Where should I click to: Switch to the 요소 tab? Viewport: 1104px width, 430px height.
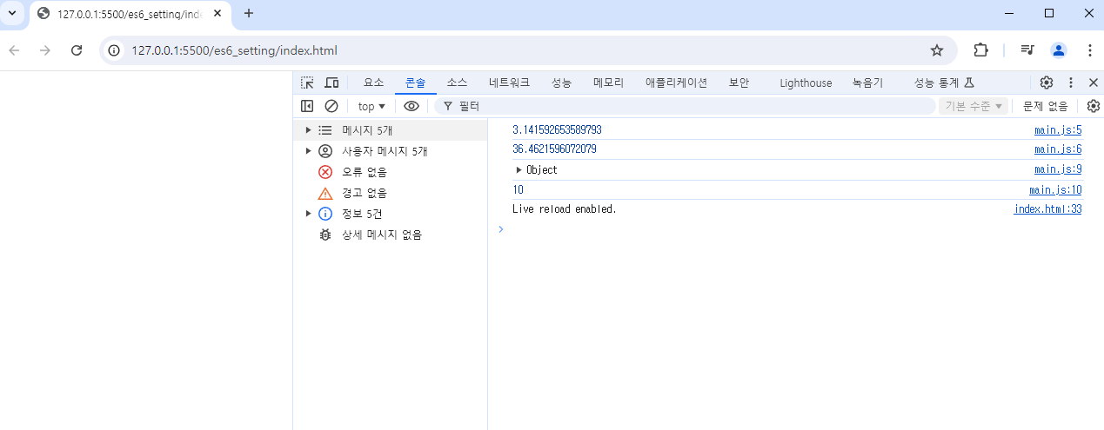tap(374, 83)
